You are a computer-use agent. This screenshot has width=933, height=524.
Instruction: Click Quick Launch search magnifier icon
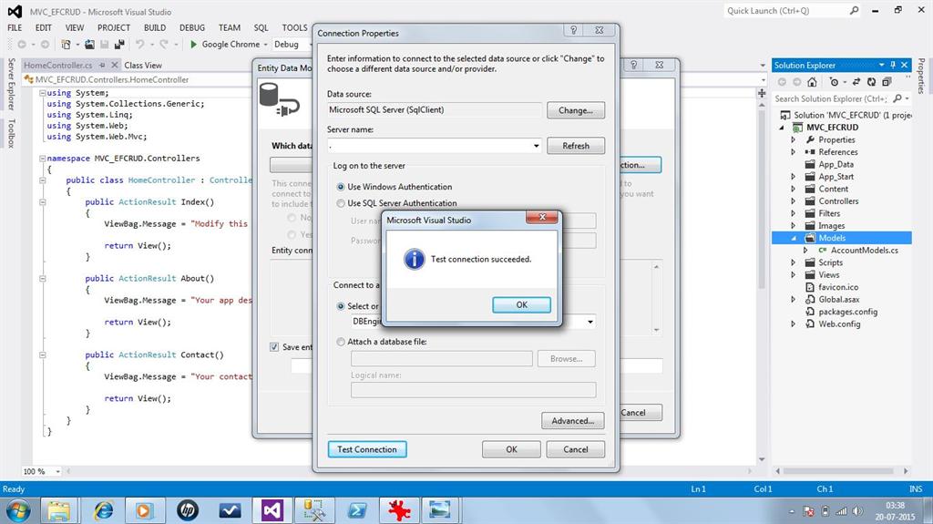[854, 11]
